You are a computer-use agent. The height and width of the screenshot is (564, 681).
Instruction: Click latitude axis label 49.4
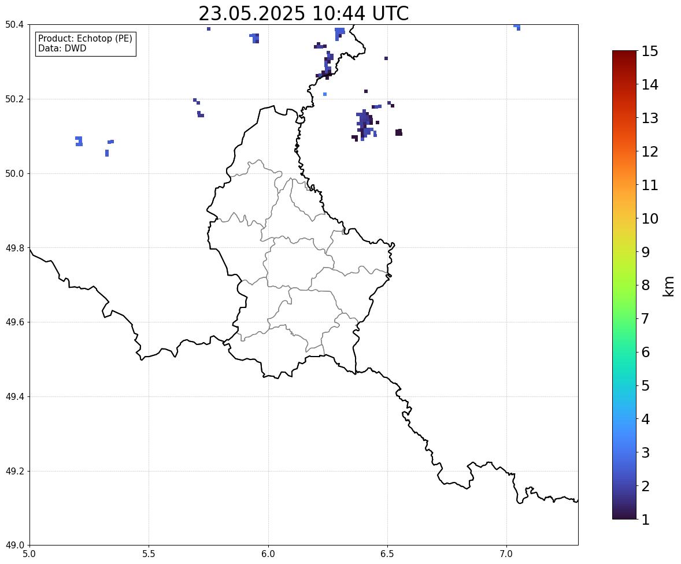click(14, 396)
